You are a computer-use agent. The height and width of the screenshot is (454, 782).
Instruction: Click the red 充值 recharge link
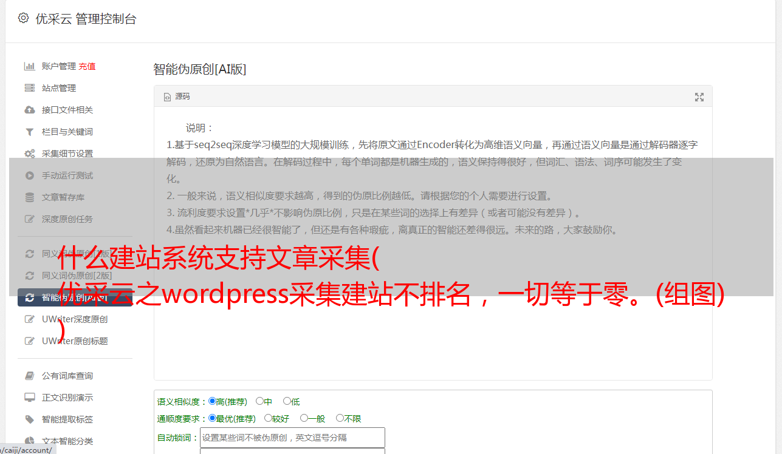point(87,66)
